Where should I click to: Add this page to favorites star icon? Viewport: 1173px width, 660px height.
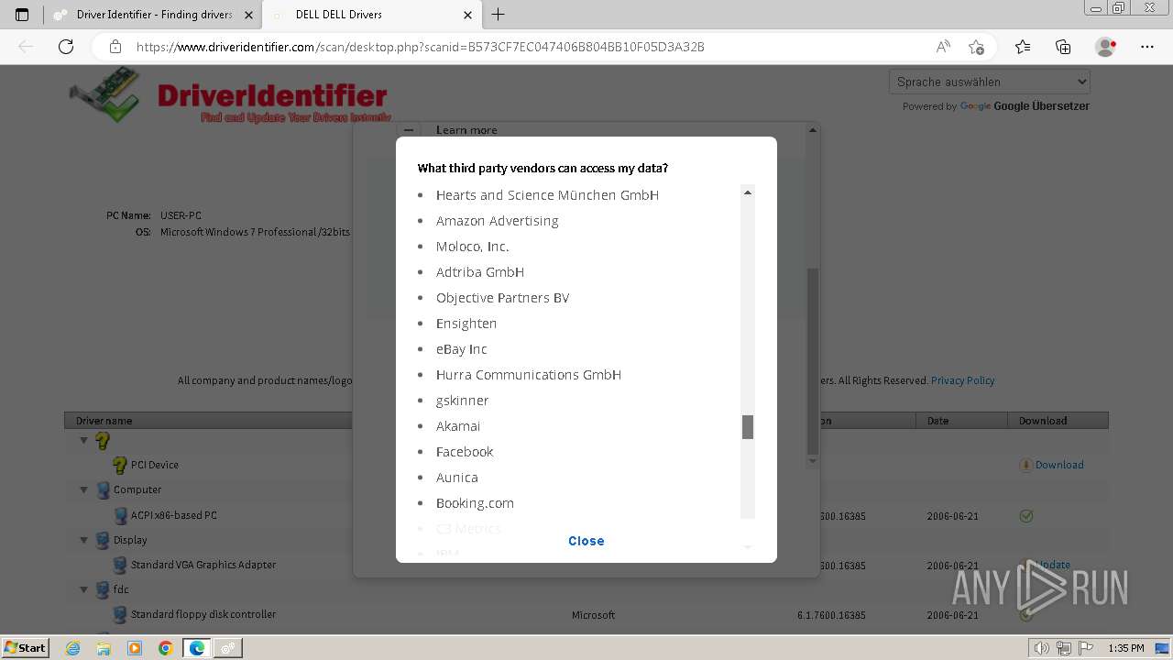[976, 47]
